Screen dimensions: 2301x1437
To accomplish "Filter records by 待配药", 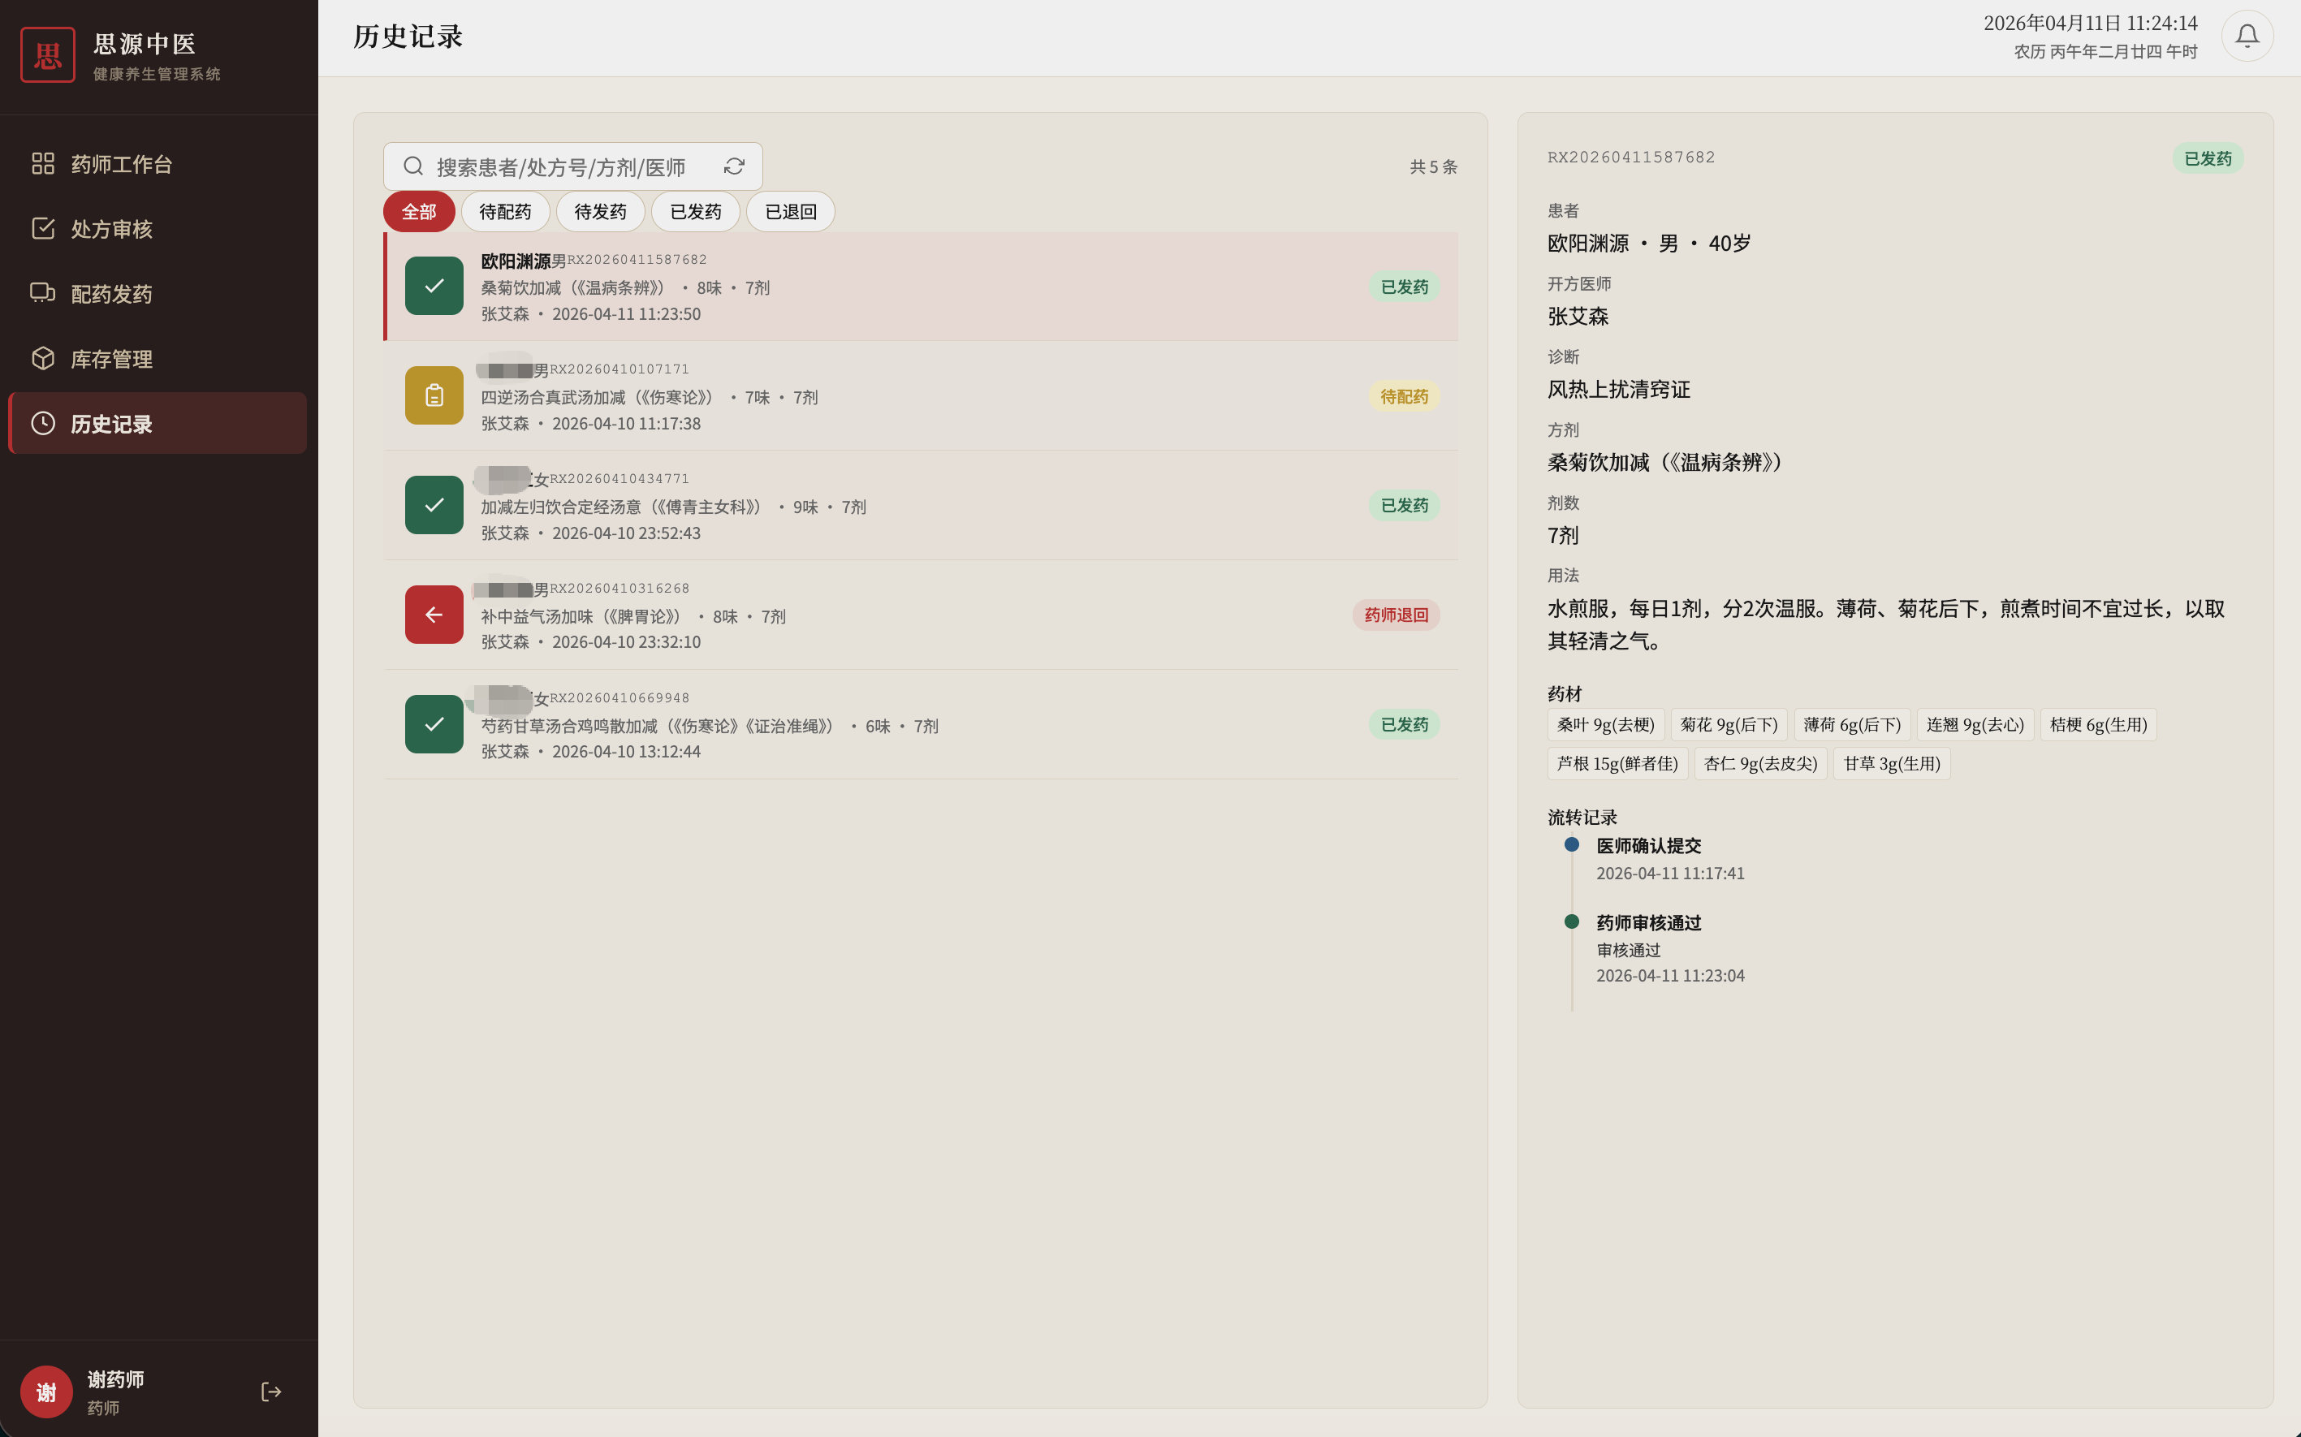I will click(505, 211).
